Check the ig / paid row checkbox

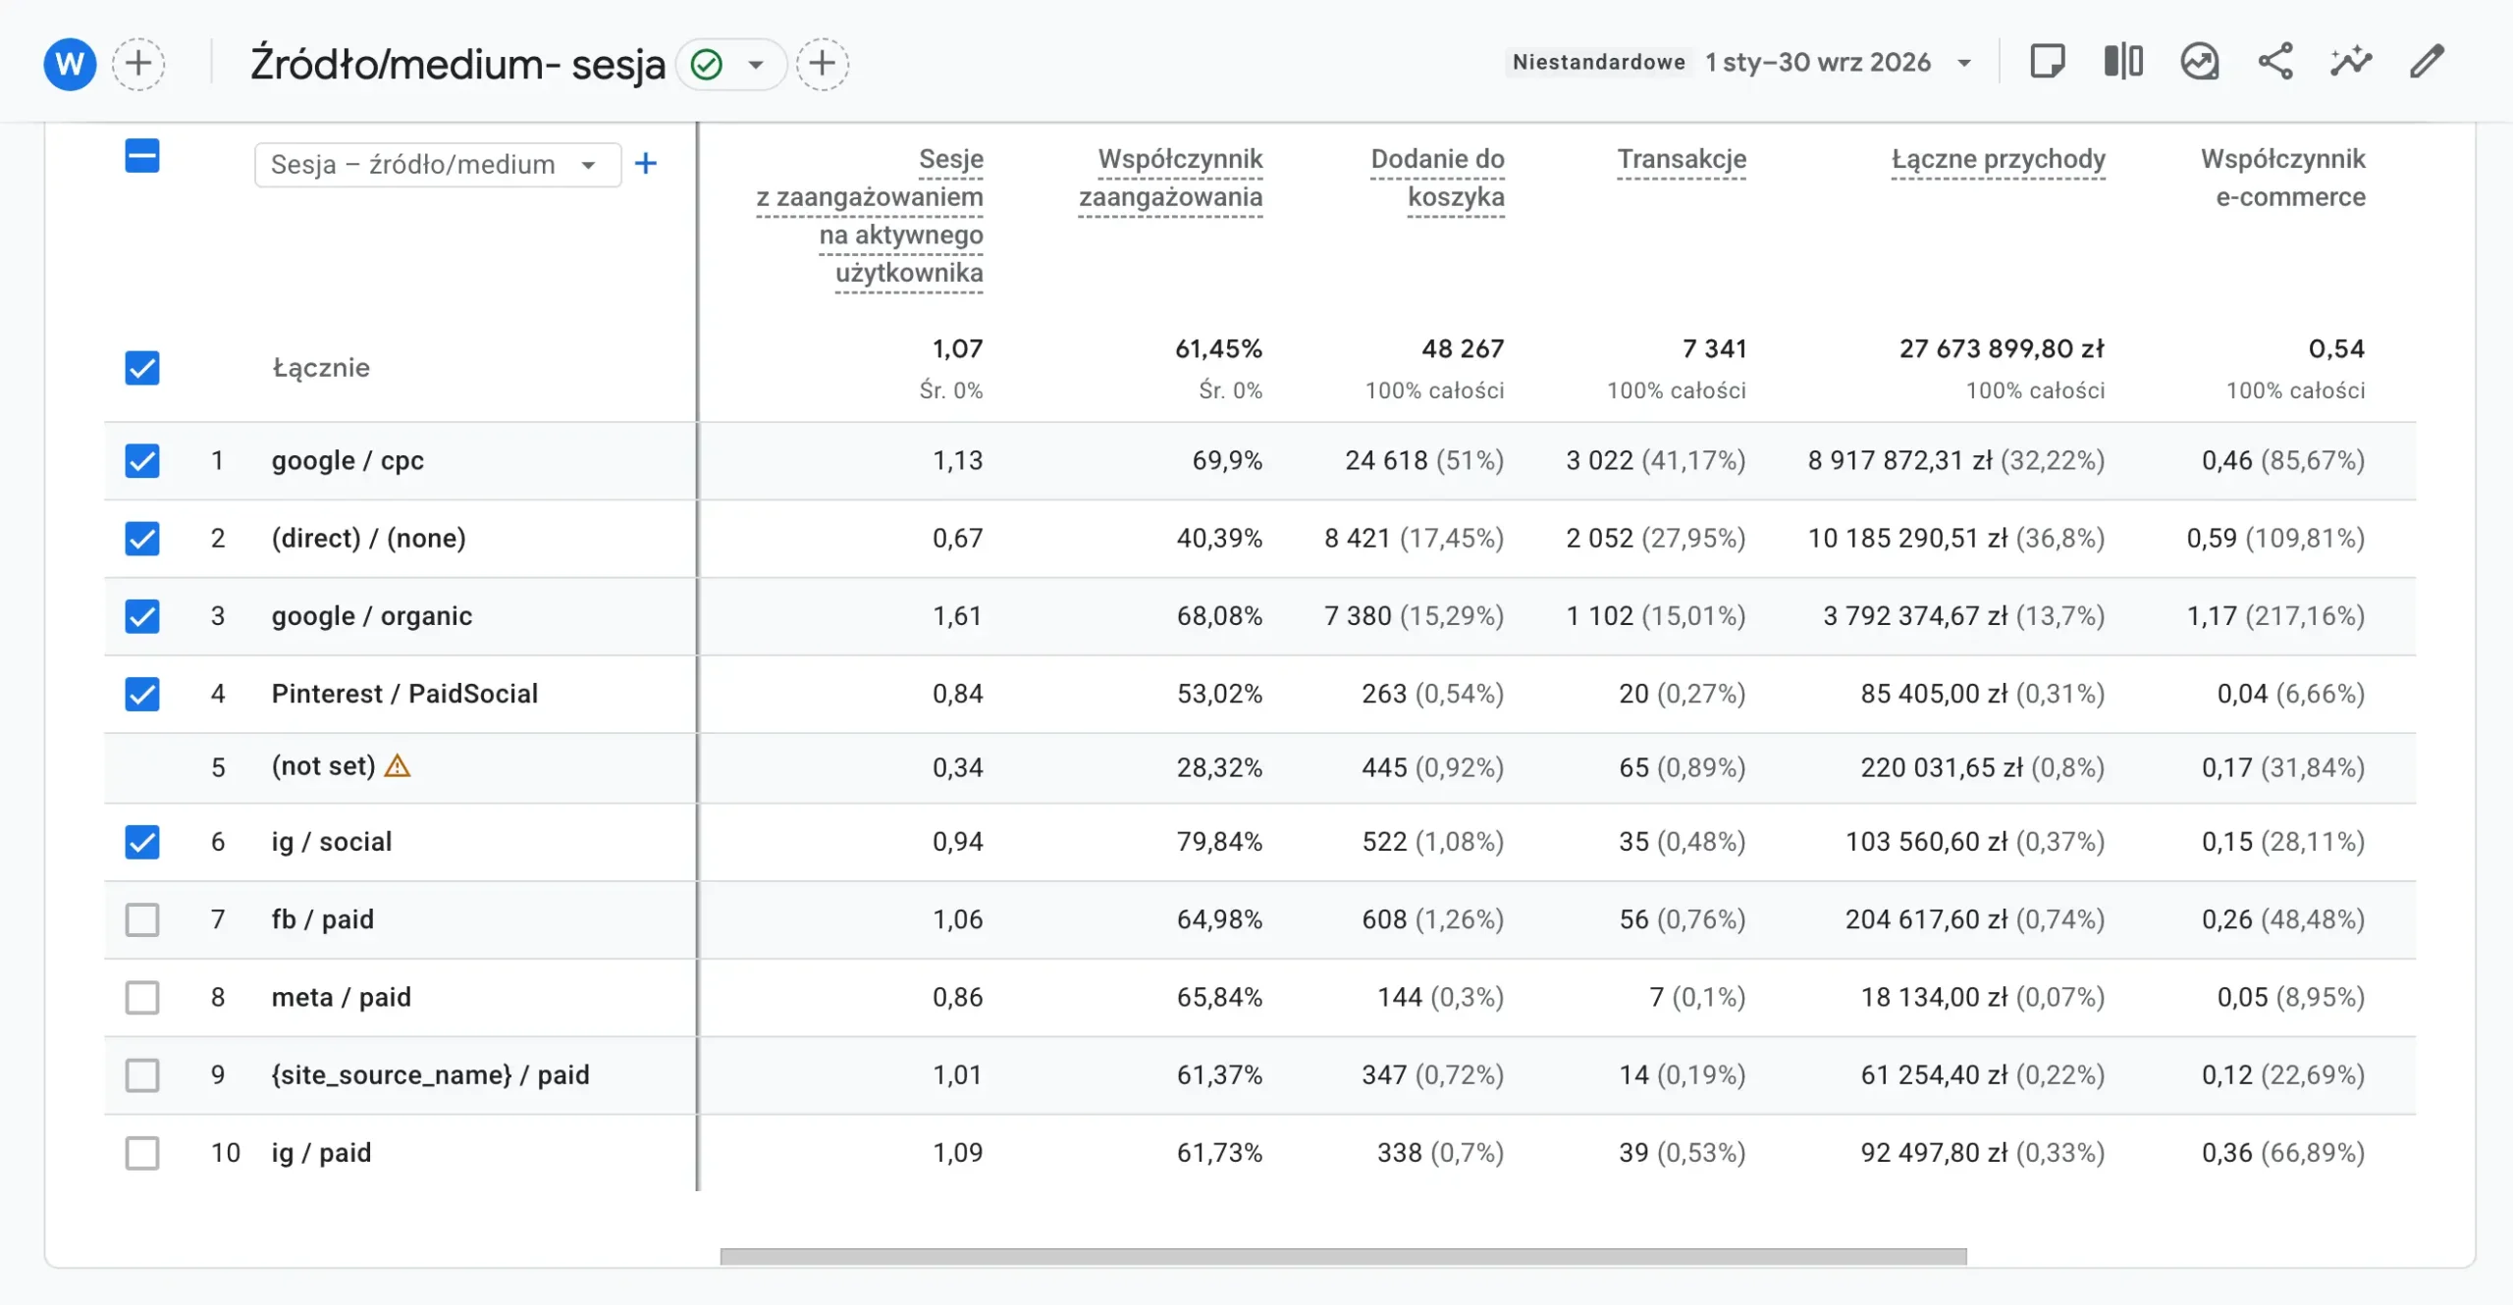142,1153
